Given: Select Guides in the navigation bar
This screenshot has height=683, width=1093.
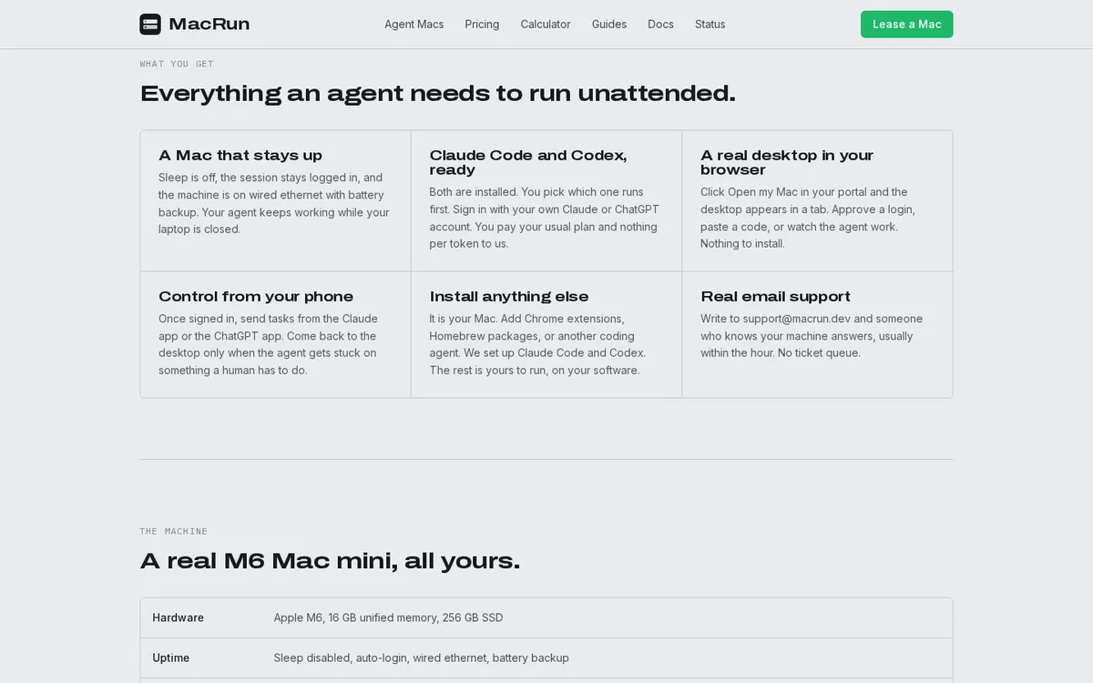Looking at the screenshot, I should pyautogui.click(x=609, y=25).
